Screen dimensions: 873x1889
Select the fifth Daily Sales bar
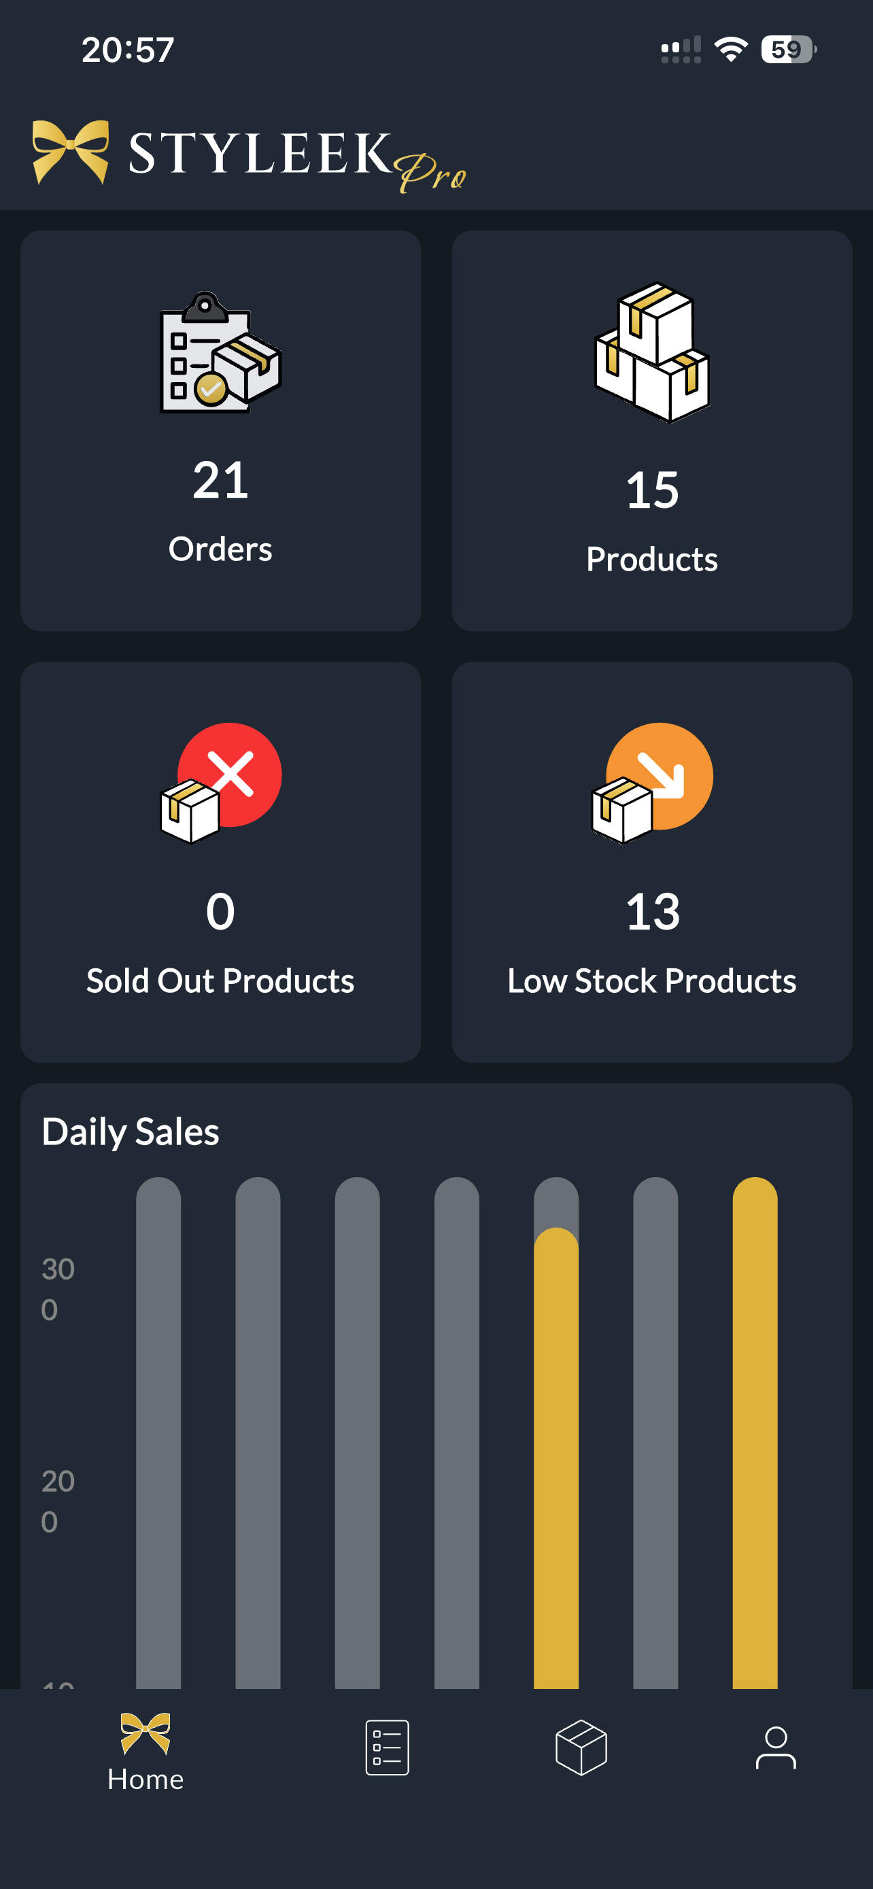coord(556,1433)
